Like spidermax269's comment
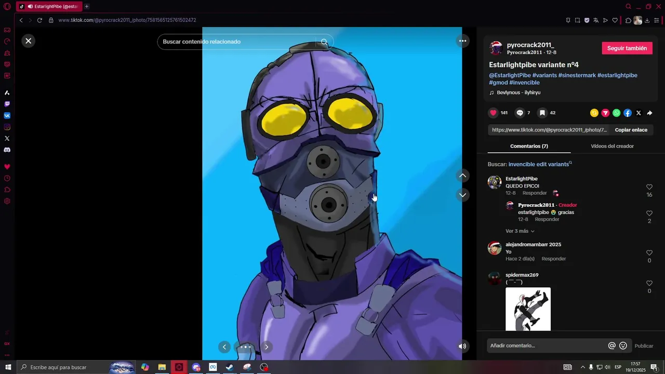This screenshot has height=374, width=665. click(649, 284)
